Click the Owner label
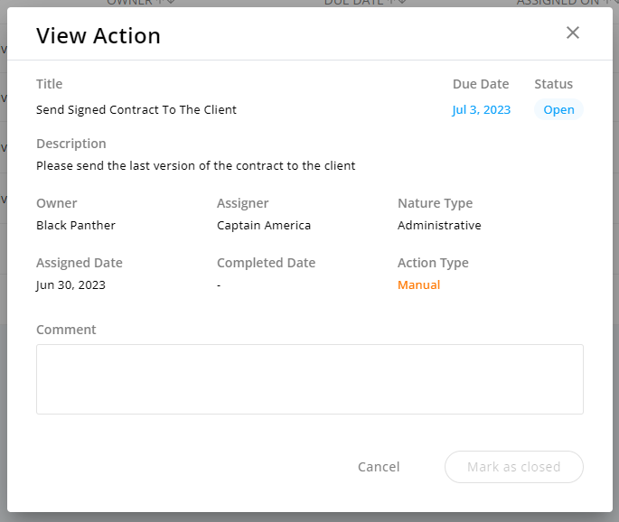Image resolution: width=619 pixels, height=522 pixels. [x=56, y=203]
